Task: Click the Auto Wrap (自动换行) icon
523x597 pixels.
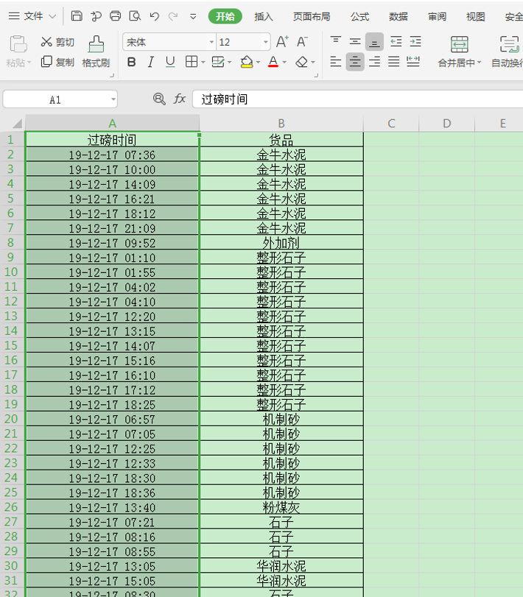Action: coord(509,45)
